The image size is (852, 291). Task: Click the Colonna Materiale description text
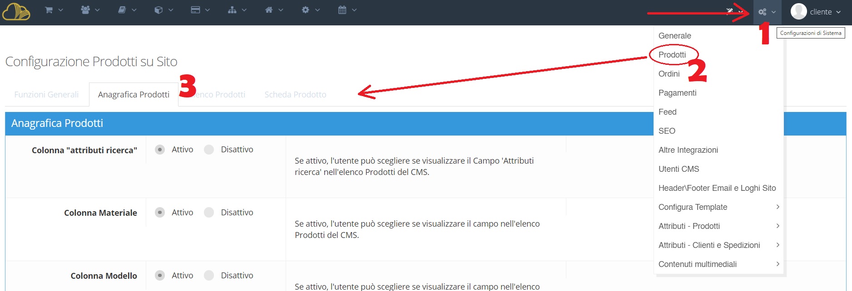tap(417, 229)
